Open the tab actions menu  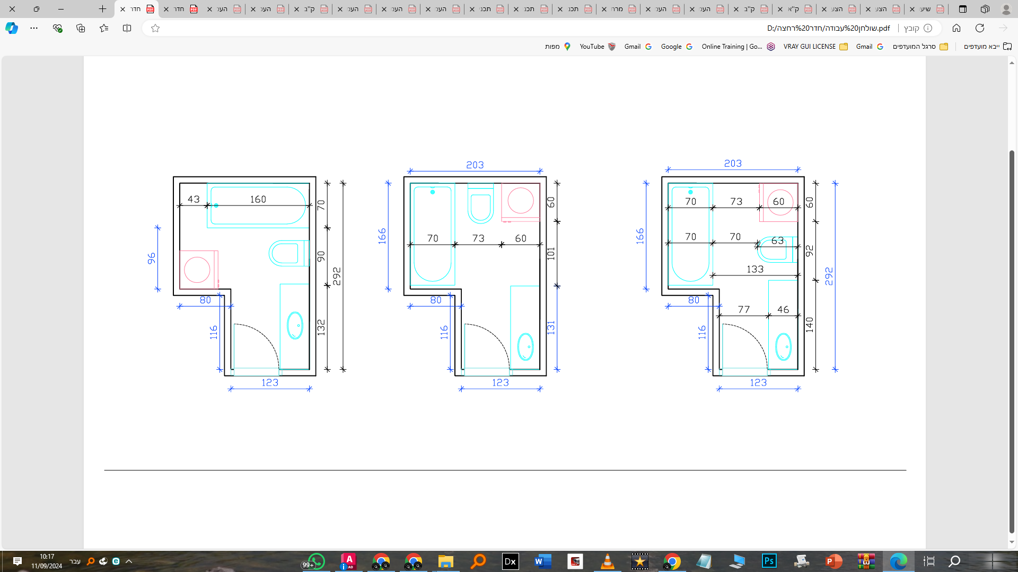point(963,9)
